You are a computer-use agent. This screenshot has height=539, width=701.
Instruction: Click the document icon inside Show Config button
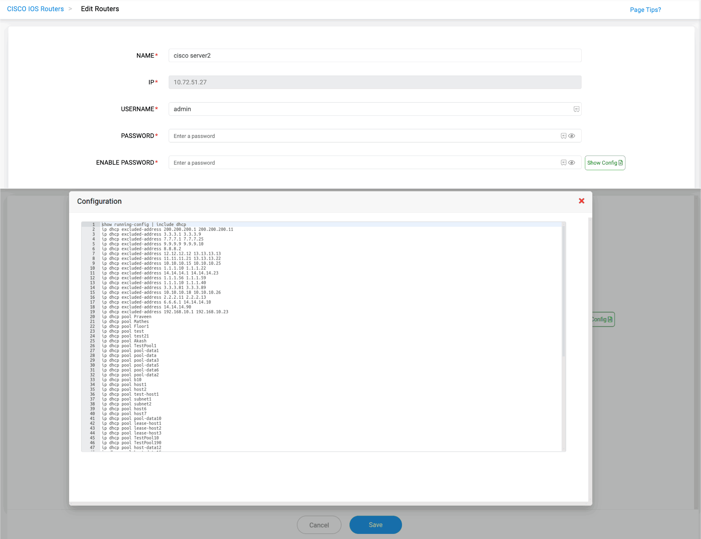(620, 163)
